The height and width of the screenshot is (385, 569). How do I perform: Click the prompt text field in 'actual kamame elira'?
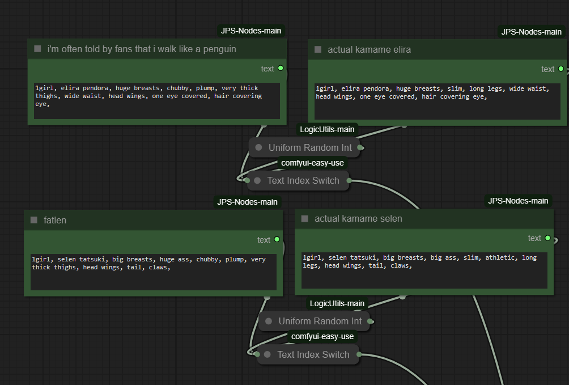437,101
